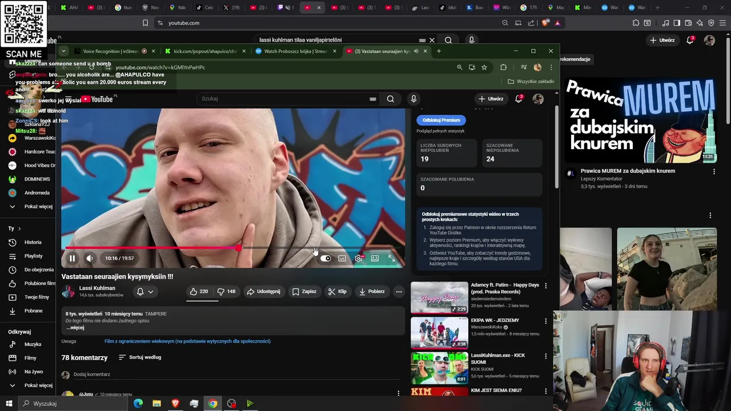Save the video with Zapisz
This screenshot has height=411, width=731.
point(304,292)
